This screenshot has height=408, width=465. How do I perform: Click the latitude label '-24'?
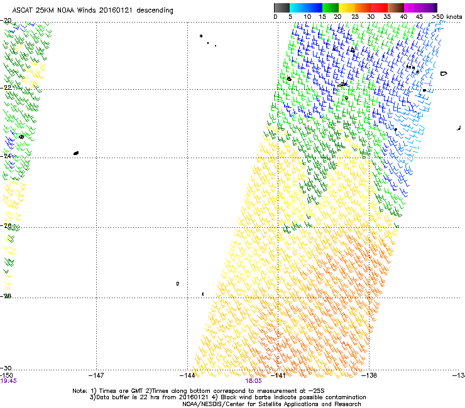pyautogui.click(x=6, y=156)
